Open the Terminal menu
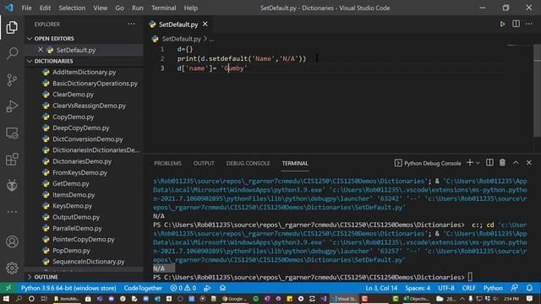Viewport: 541px width, 304px height. coord(163,8)
